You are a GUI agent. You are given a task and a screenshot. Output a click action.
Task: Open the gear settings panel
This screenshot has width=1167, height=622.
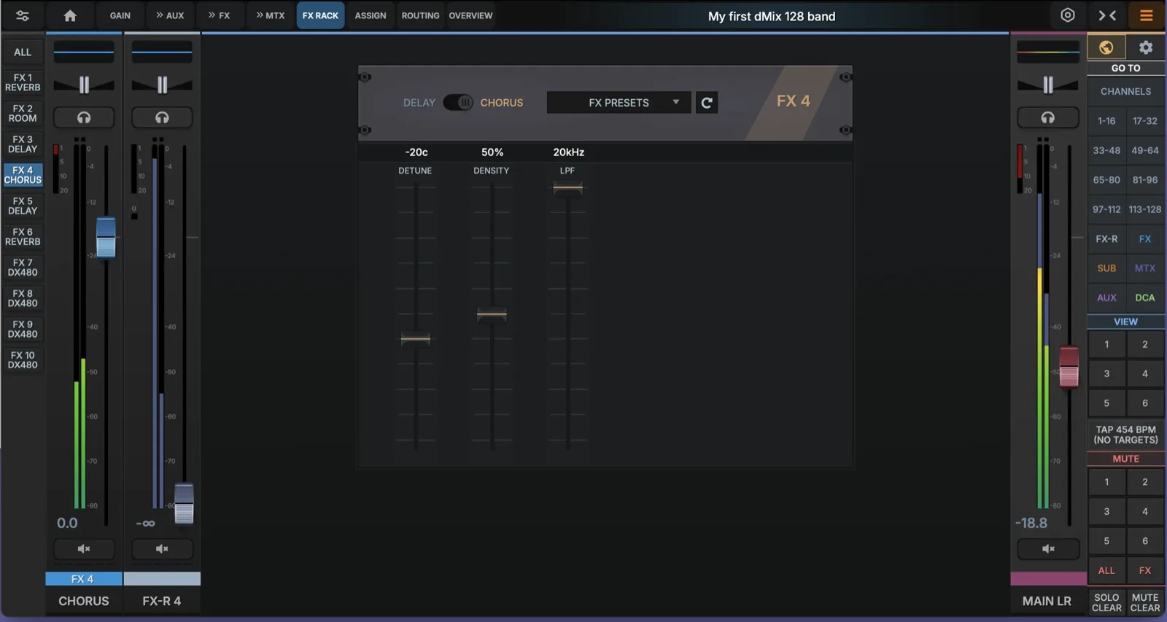coord(1146,47)
